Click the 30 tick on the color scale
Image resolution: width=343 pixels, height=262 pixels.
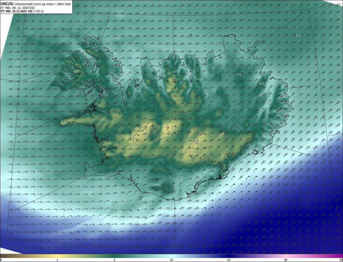tap(286, 260)
